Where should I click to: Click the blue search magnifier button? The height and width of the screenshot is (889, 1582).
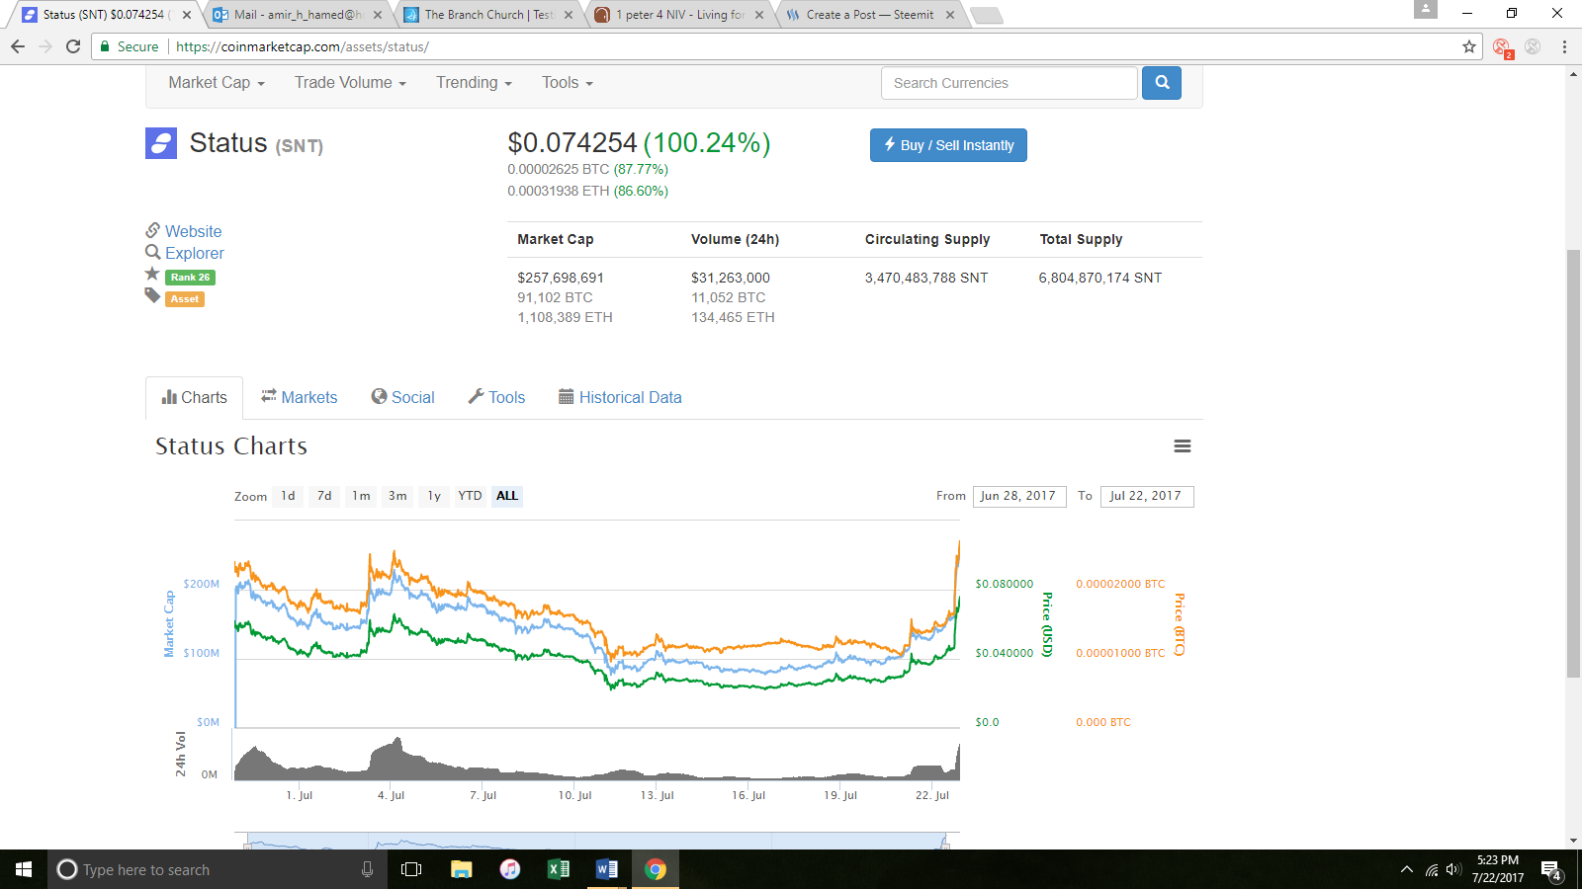1162,83
